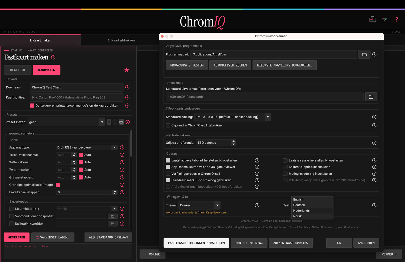Click OK in preferences dialog
405x262 pixels.
tap(339, 243)
